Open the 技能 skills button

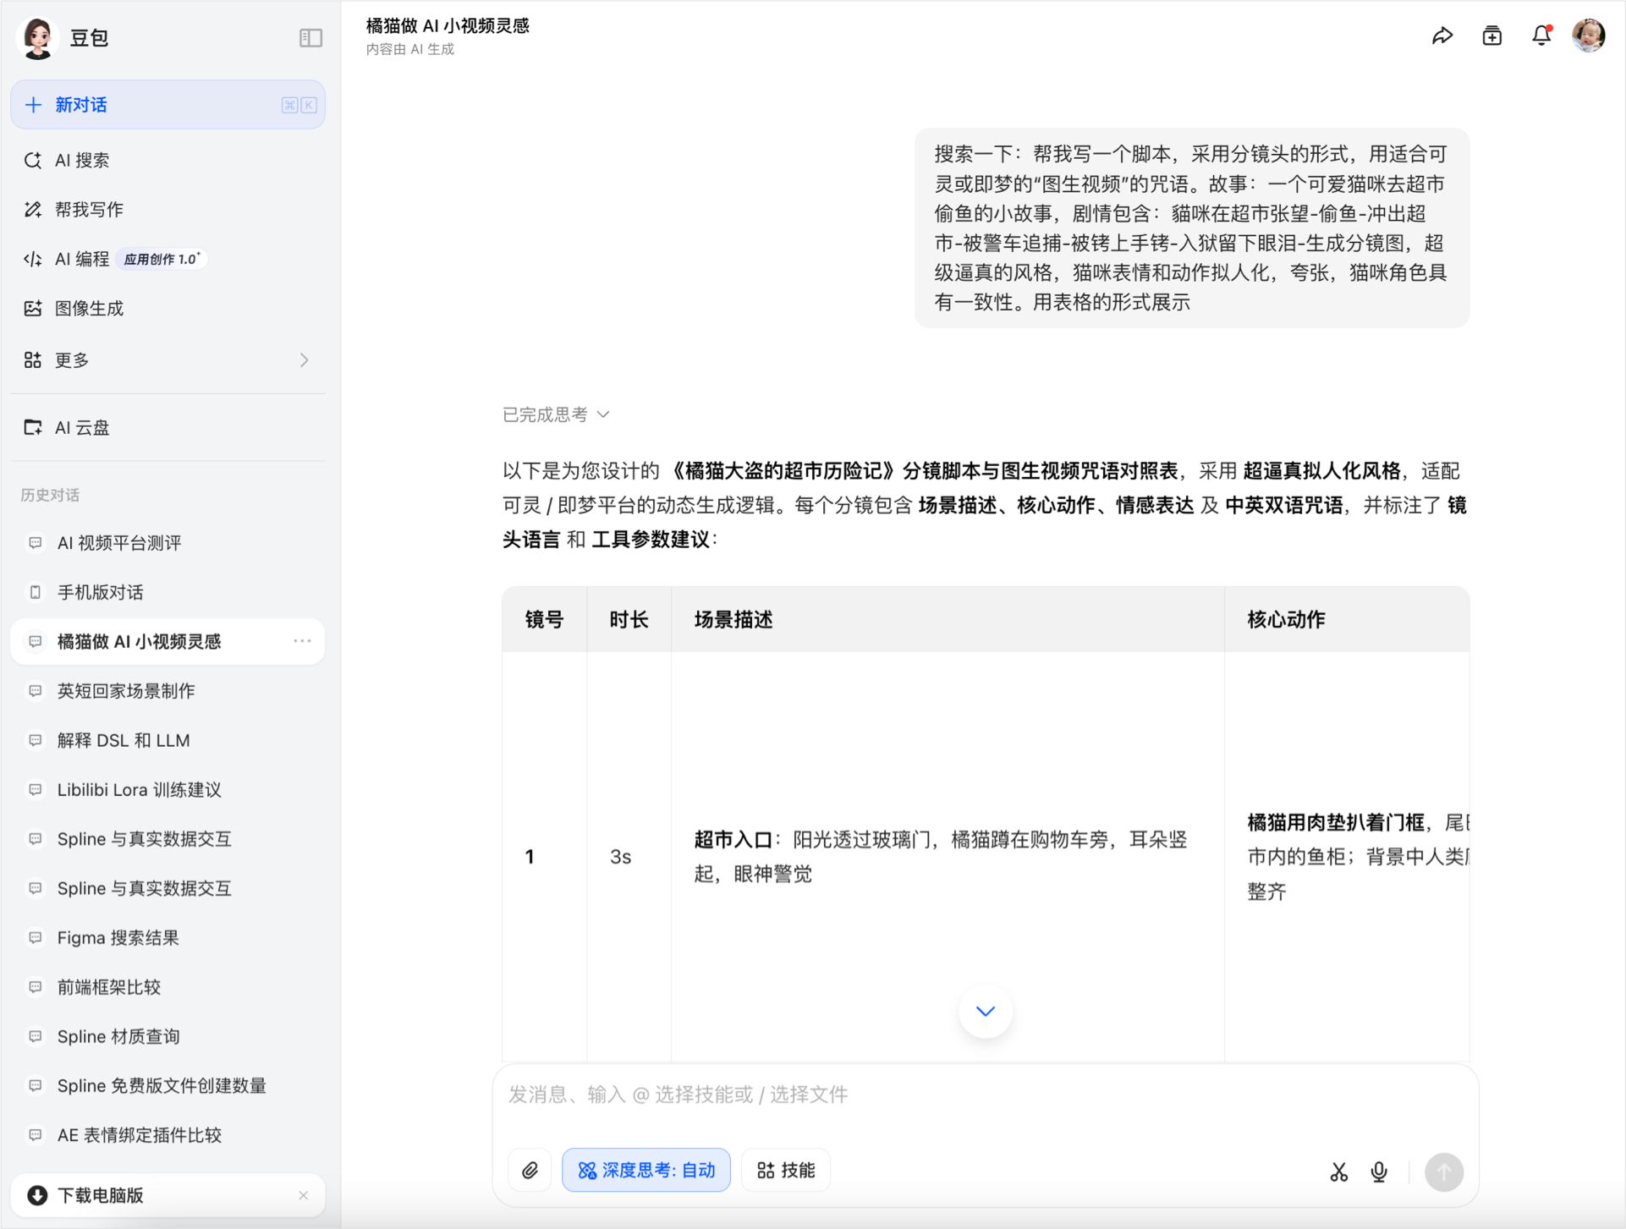coord(786,1170)
